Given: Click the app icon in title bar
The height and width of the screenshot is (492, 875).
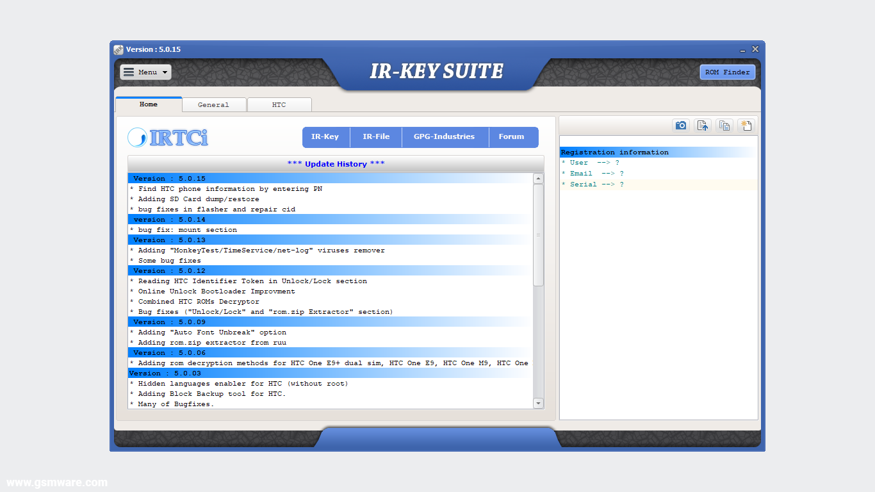Looking at the screenshot, I should [x=119, y=49].
